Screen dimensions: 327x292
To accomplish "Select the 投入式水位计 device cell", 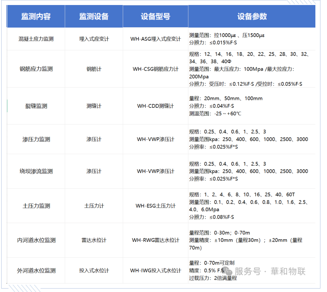I will coord(94,271).
